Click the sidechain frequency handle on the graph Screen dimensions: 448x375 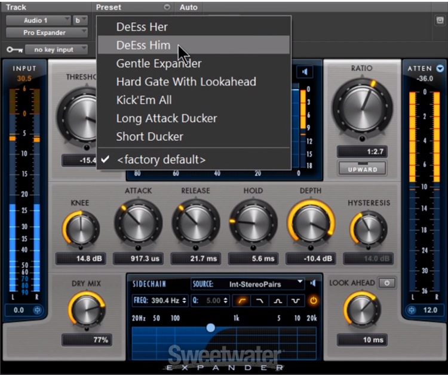[210, 328]
